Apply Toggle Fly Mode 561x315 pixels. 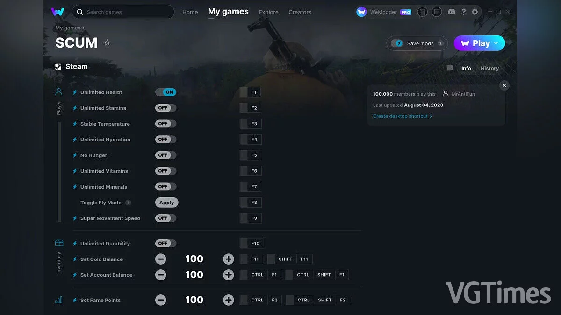pos(166,203)
